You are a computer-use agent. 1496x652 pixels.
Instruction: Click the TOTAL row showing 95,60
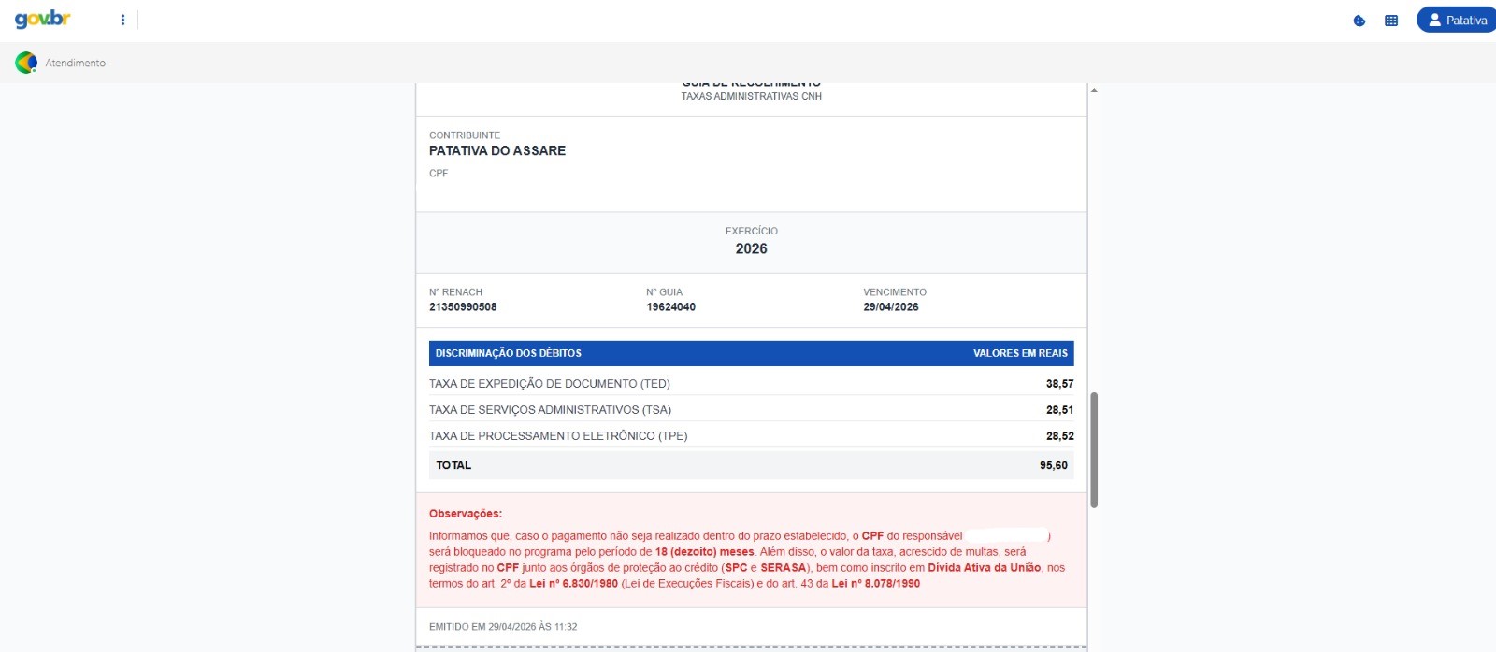[x=751, y=465]
